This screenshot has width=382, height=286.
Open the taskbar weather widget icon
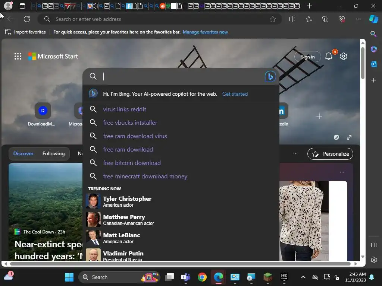(x=9, y=277)
